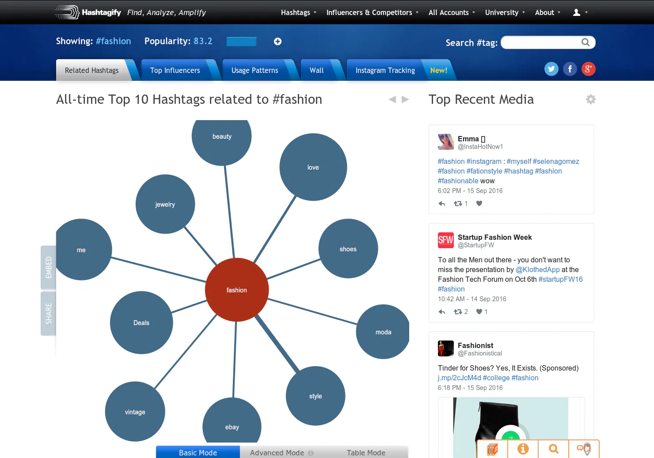The image size is (654, 458).
Task: Click the orange info icon
Action: click(x=523, y=449)
